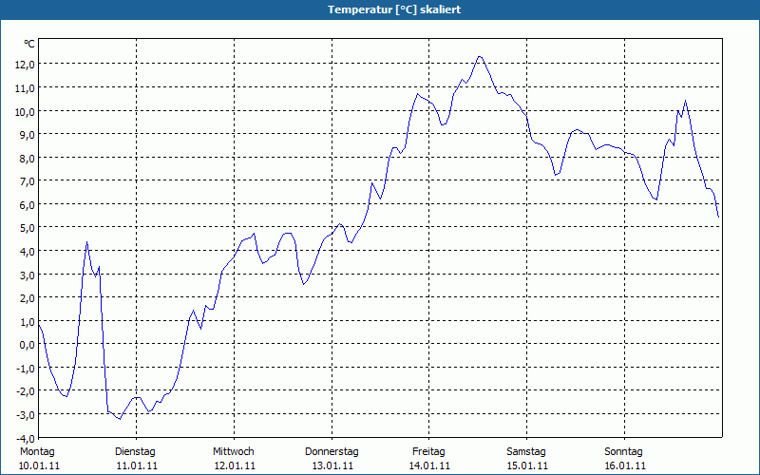Click the Samstag day label

click(x=526, y=451)
